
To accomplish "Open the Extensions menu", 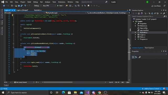I will (62, 2).
